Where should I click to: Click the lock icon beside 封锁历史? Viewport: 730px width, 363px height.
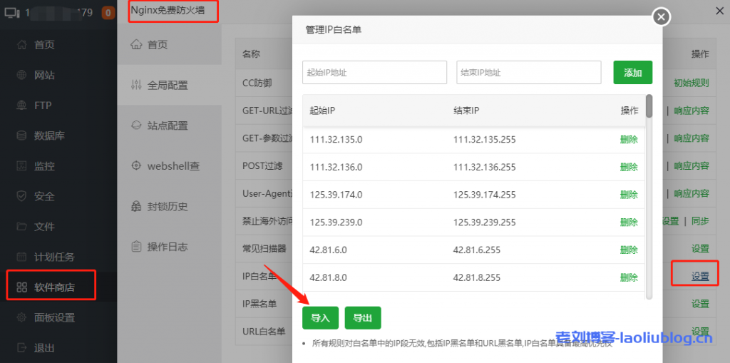pyautogui.click(x=136, y=206)
